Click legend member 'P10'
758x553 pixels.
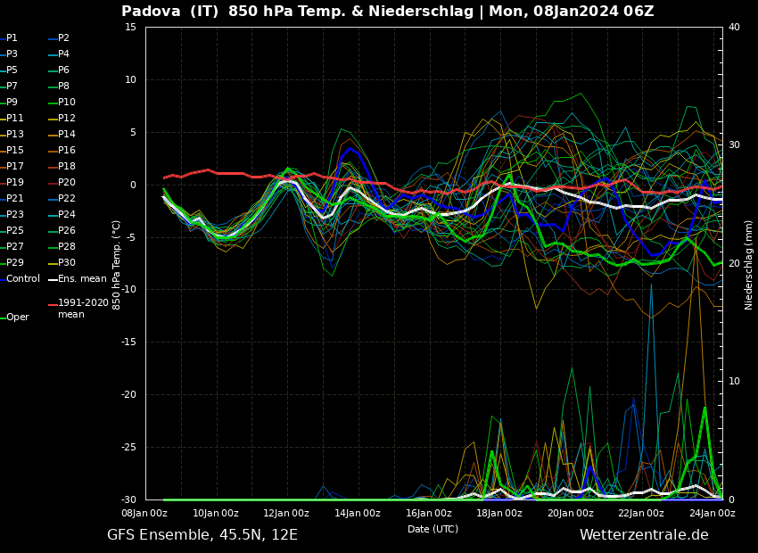click(67, 102)
